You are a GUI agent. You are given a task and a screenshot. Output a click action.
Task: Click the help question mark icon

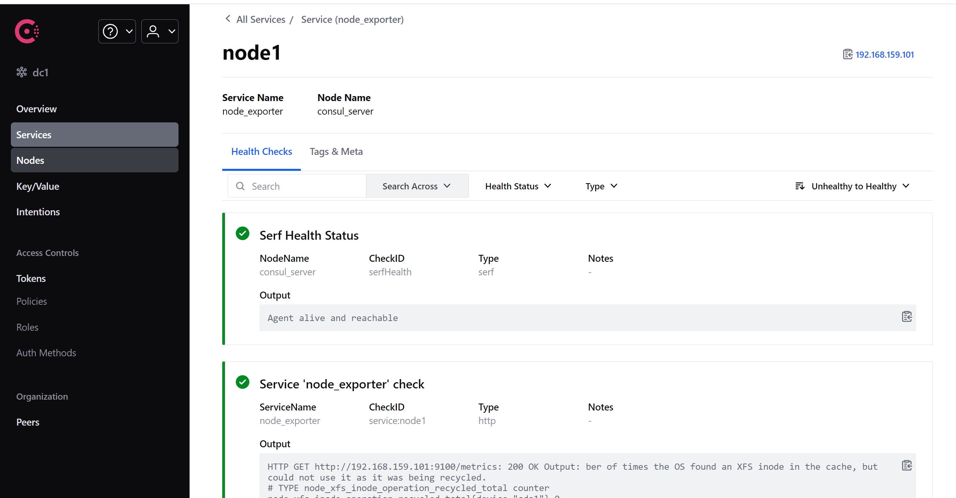coord(110,31)
